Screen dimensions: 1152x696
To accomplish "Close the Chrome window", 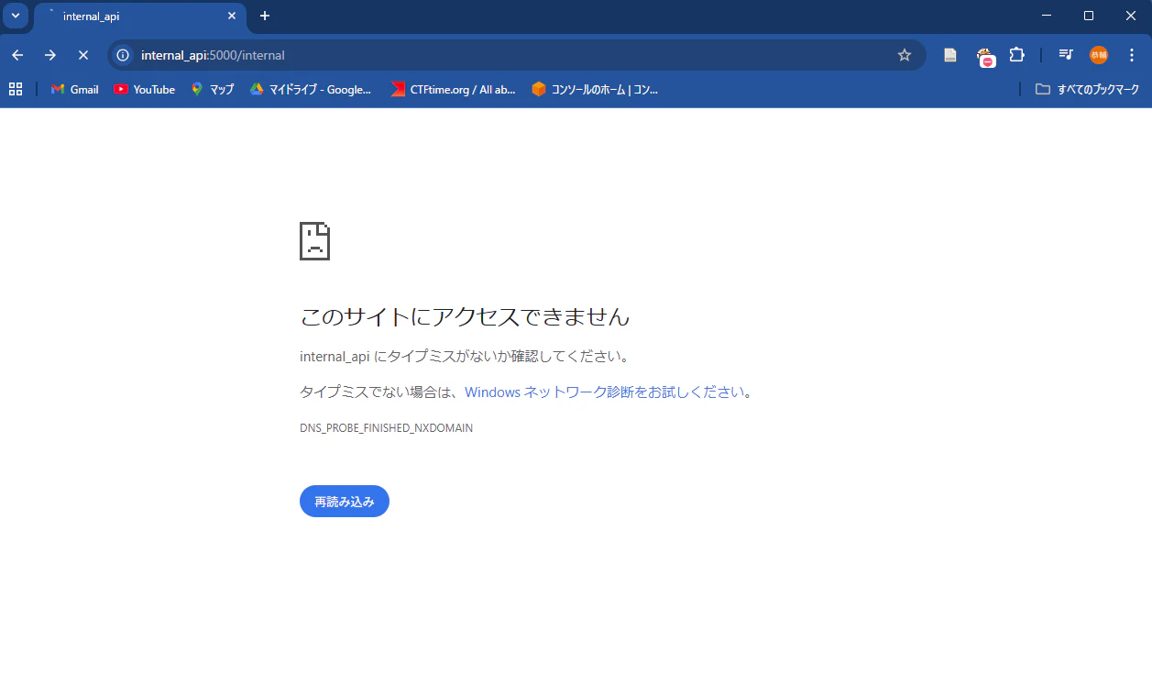I will pos(1131,16).
